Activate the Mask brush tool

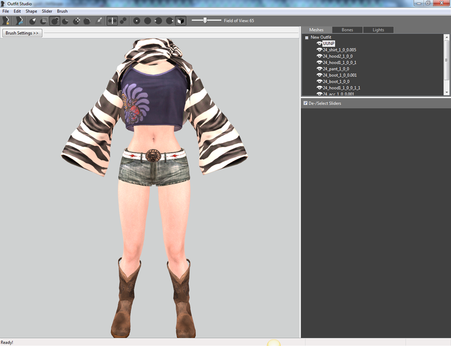[44, 20]
